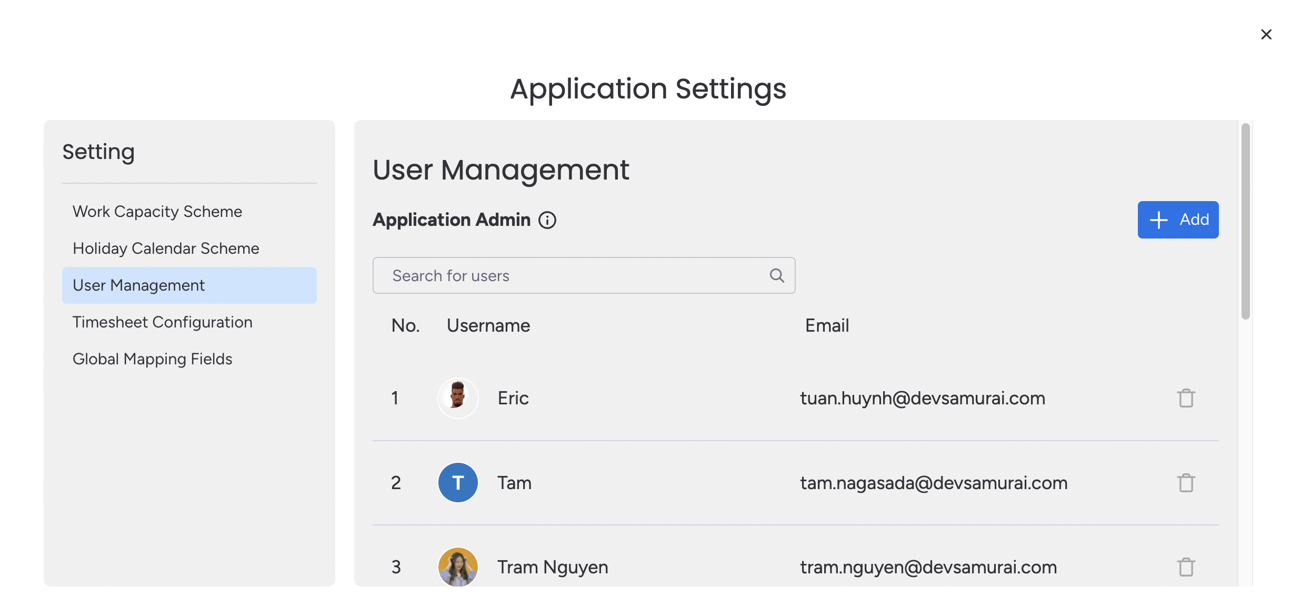Delete admin Tam using trash icon
Viewport: 1301px width, 616px height.
tap(1186, 482)
